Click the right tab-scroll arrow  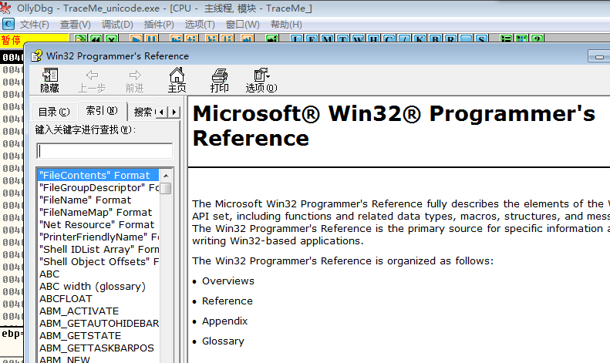[x=174, y=112]
